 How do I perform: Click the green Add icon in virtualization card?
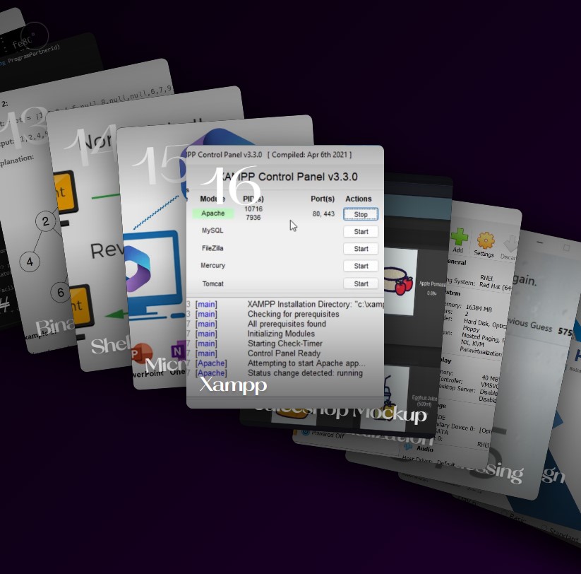(x=459, y=237)
